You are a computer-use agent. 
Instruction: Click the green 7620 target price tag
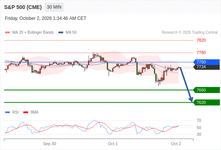click(206, 102)
